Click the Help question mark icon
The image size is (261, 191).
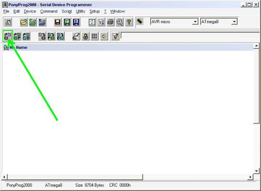pyautogui.click(x=129, y=22)
